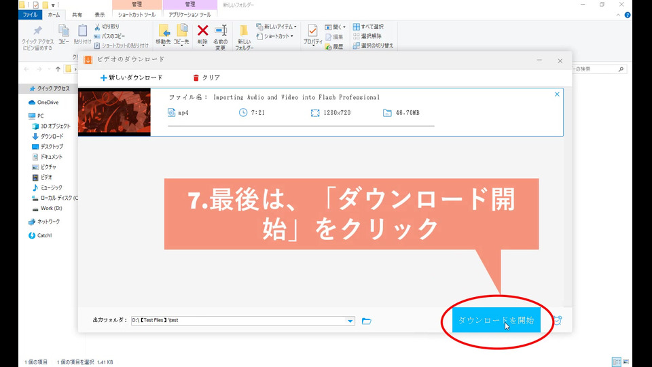652x367 pixels.
Task: Click the Explorer search box
Action: 598,69
